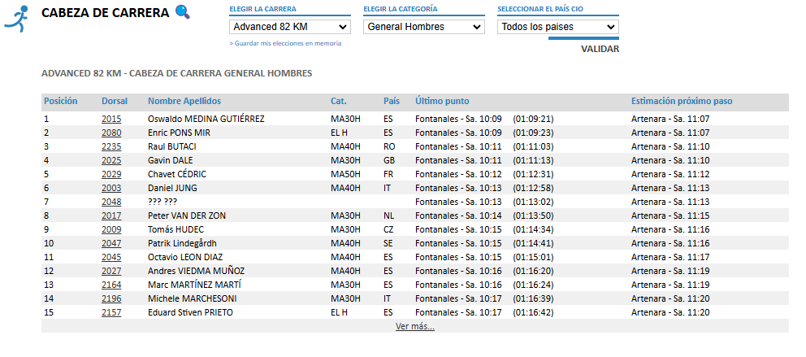This screenshot has width=806, height=357.
Task: Click the Último punto column header
Action: click(x=442, y=102)
